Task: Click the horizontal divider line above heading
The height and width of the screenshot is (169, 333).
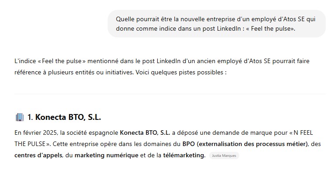Action: point(170,94)
